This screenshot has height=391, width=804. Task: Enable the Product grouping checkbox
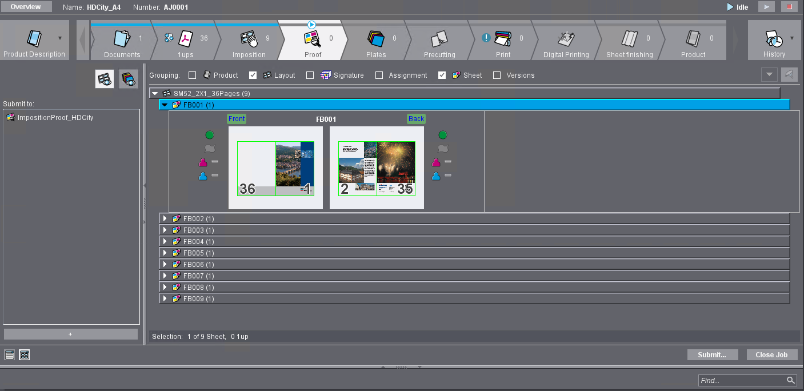click(192, 75)
